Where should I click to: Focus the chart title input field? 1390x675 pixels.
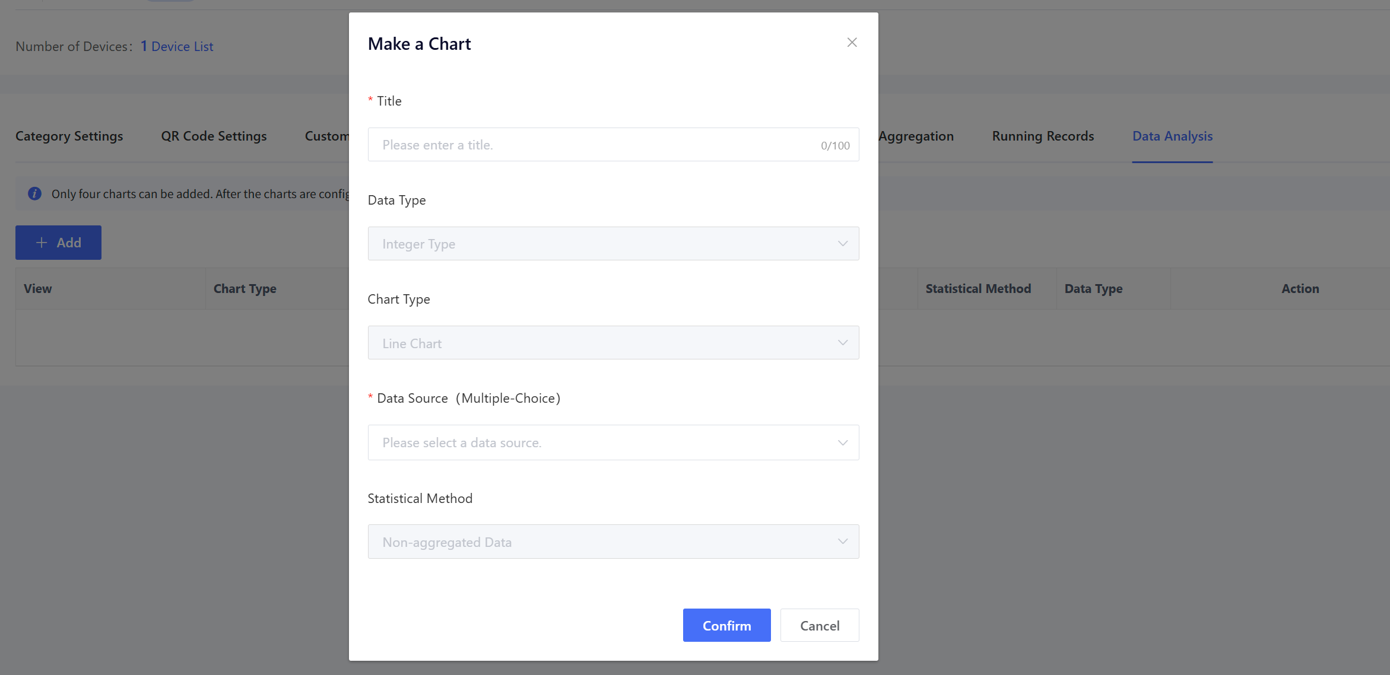point(594,145)
